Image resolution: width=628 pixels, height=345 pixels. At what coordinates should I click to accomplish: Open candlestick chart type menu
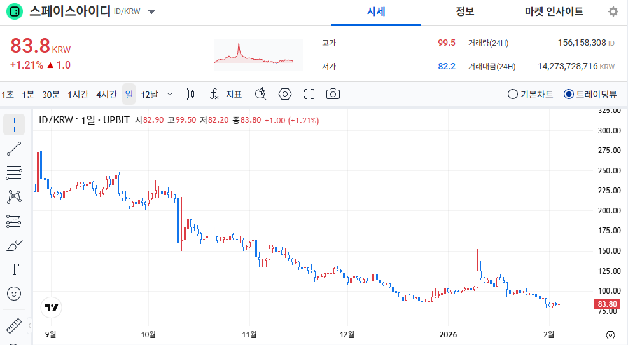[x=189, y=94]
